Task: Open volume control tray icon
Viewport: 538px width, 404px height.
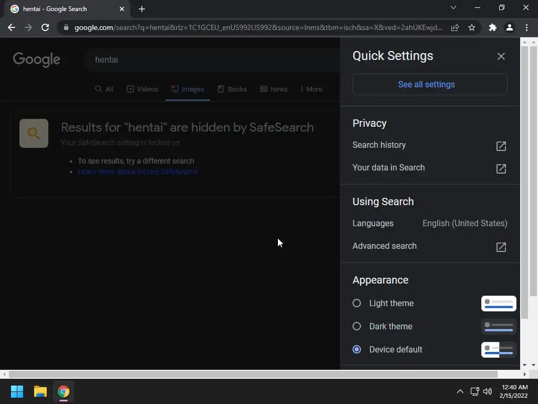Action: (487, 391)
